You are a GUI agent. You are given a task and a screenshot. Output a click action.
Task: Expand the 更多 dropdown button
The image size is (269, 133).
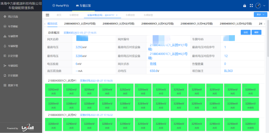coord(258,14)
